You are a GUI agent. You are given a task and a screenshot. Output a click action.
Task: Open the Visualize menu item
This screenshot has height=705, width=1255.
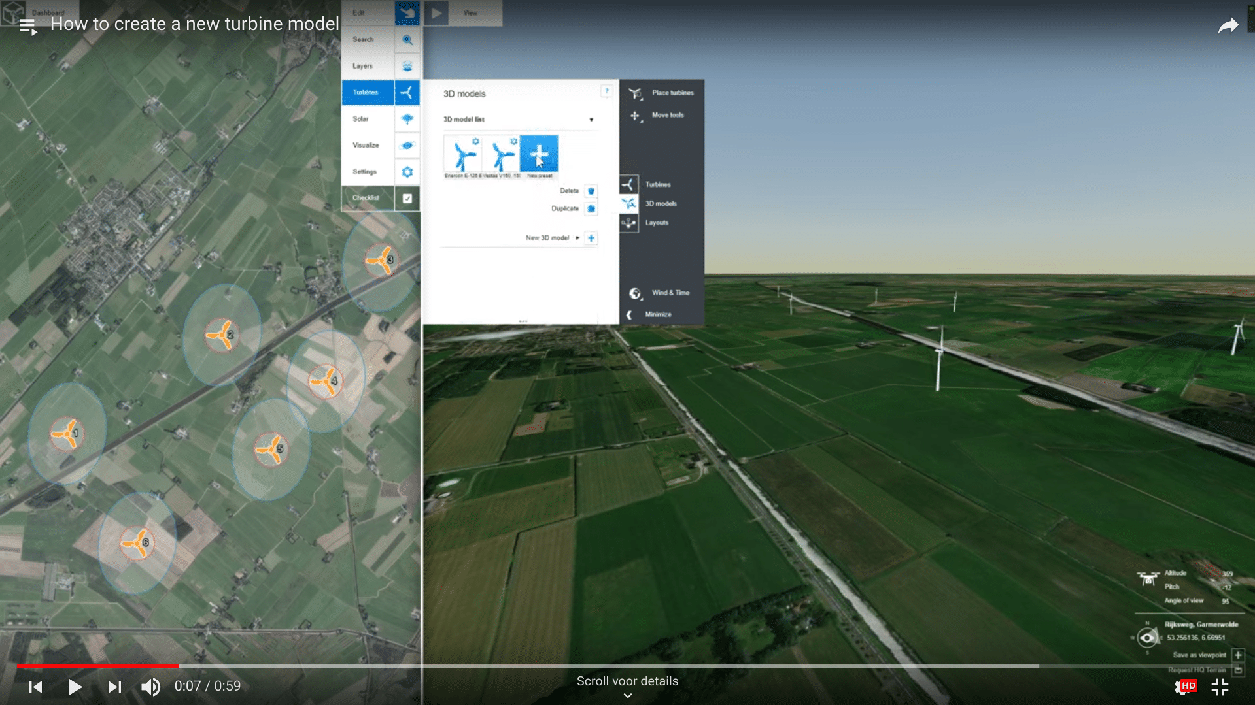coord(366,145)
